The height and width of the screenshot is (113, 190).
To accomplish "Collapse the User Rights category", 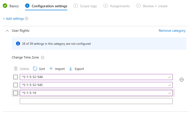I will (7, 31).
